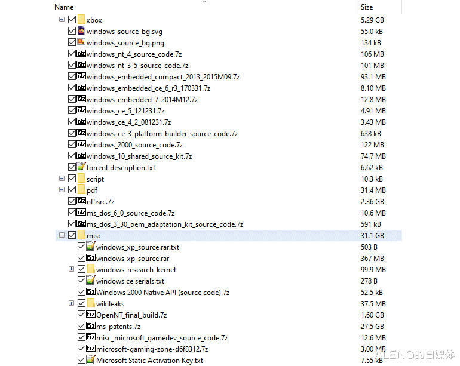Click the 7z icon of windows_embedded_compact_2013_2015M09.7z
This screenshot has height=366, width=460.
coord(81,76)
